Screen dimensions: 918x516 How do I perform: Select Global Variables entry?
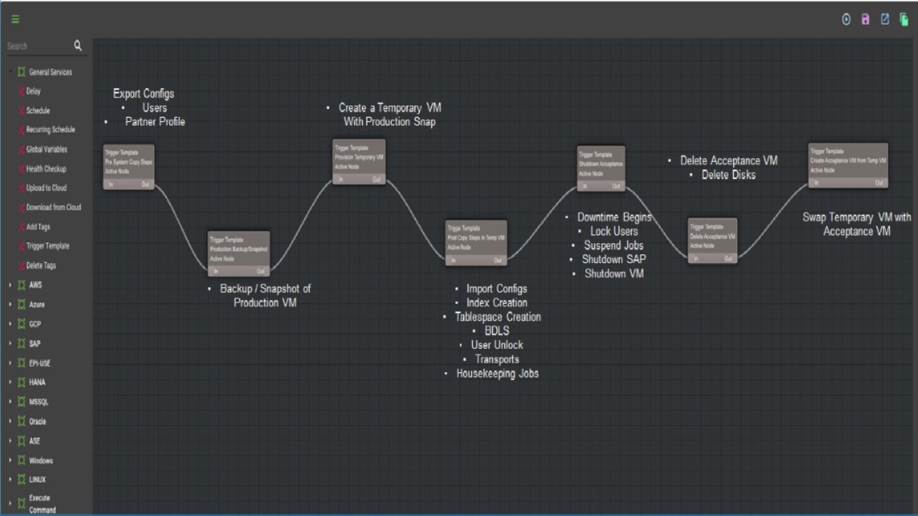tap(47, 150)
